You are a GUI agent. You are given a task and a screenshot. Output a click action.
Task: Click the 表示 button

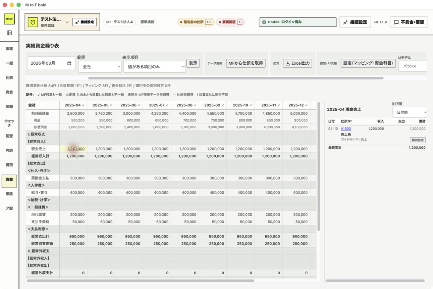point(193,63)
